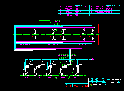Click the magenta pipe-size annotation above color booth
The width and height of the screenshot is (124, 91).
coord(44,20)
